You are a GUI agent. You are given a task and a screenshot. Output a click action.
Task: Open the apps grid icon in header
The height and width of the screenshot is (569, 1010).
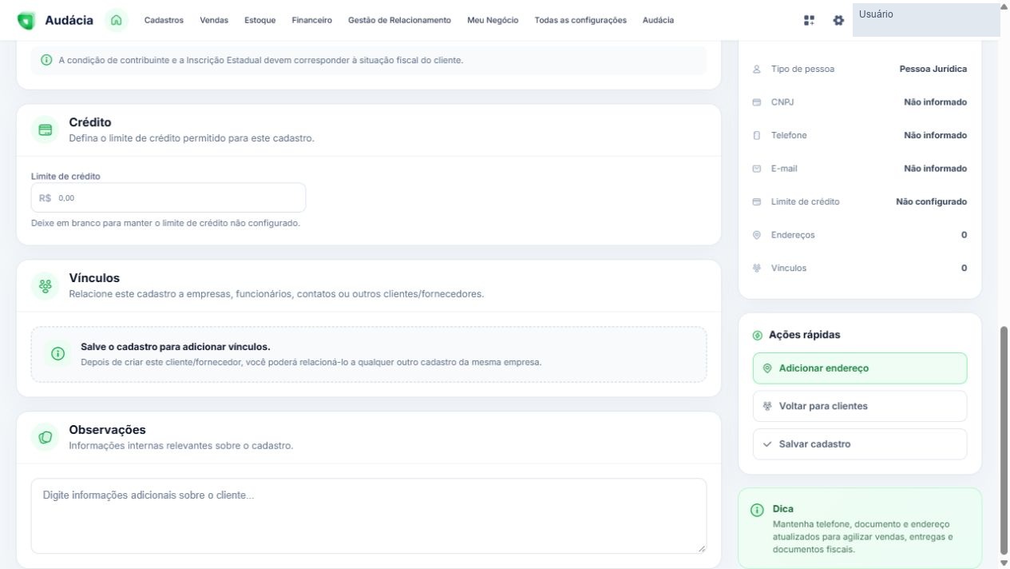[x=810, y=21]
